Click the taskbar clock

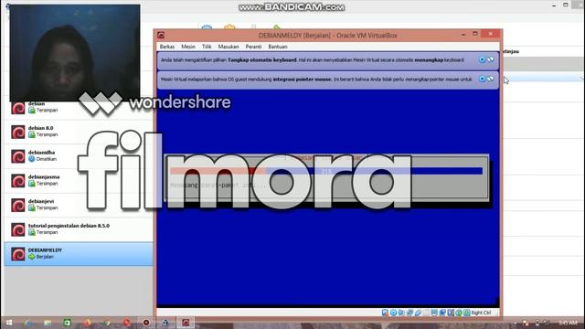(x=569, y=323)
